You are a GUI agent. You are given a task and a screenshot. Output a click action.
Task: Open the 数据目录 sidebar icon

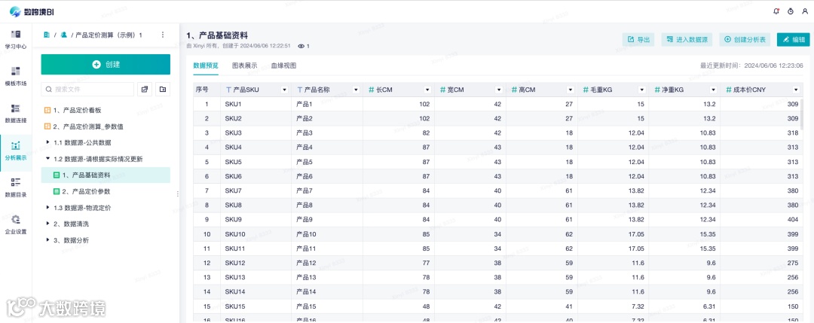(x=16, y=182)
